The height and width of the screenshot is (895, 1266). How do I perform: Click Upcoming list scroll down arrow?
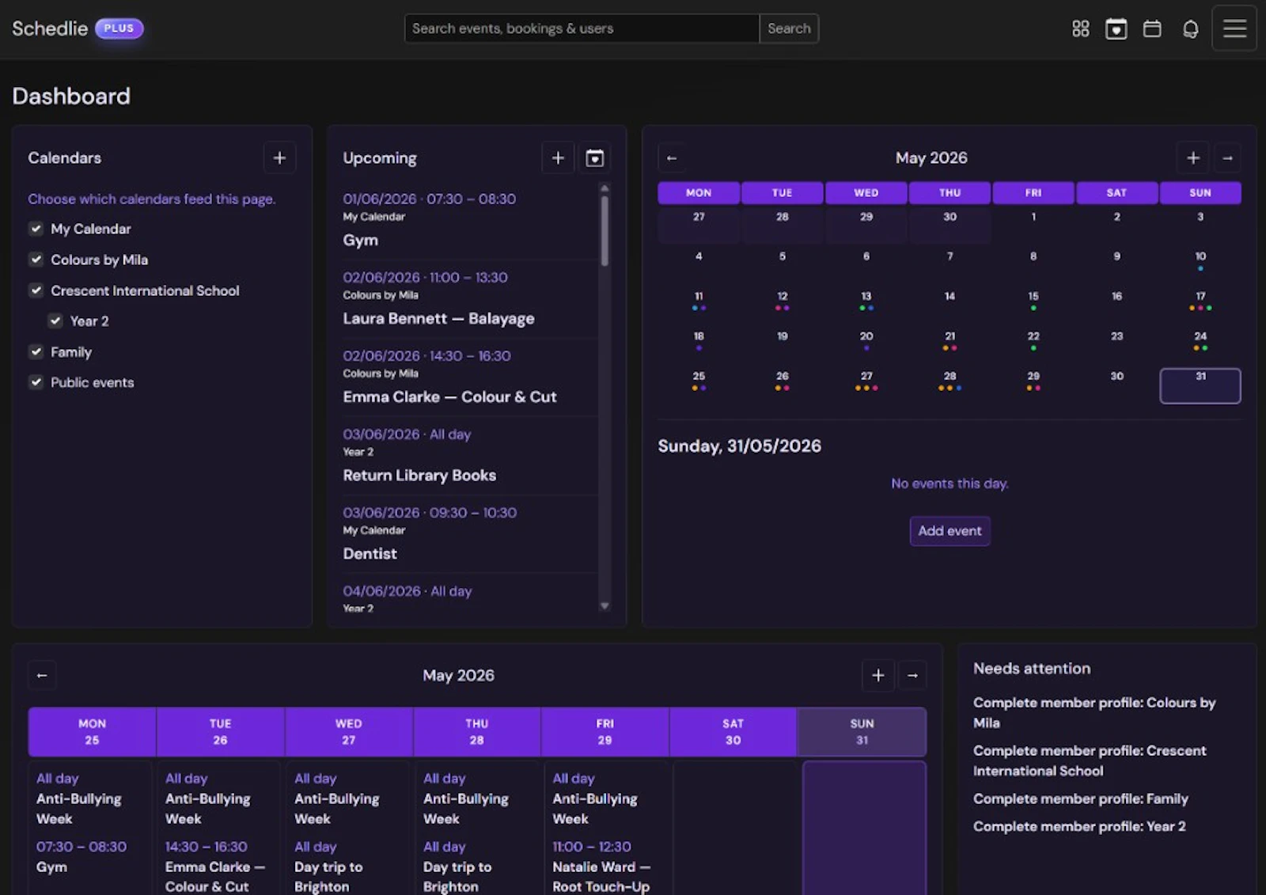click(x=605, y=606)
